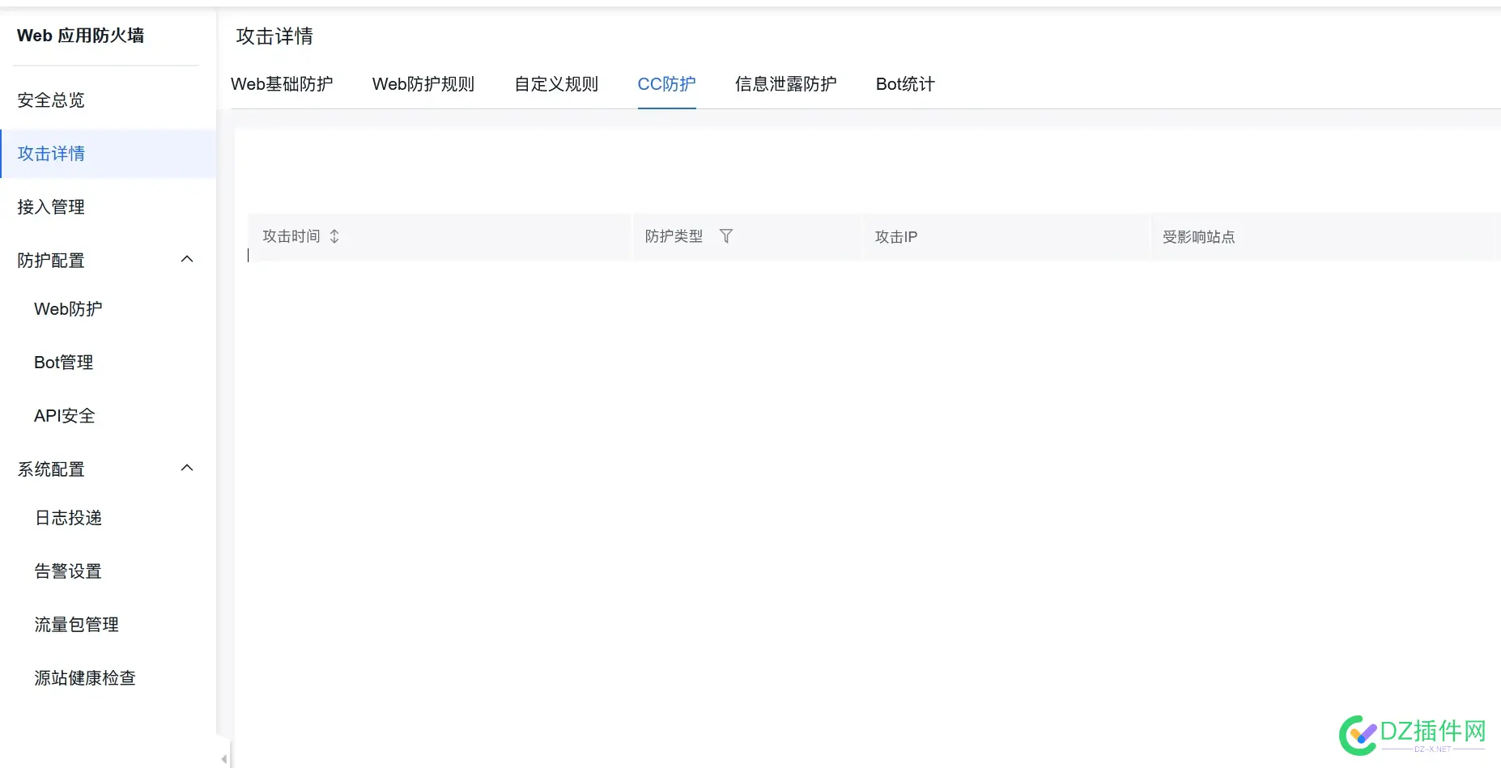Go to Bot管理 settings
This screenshot has height=768, width=1501.
pyautogui.click(x=64, y=362)
